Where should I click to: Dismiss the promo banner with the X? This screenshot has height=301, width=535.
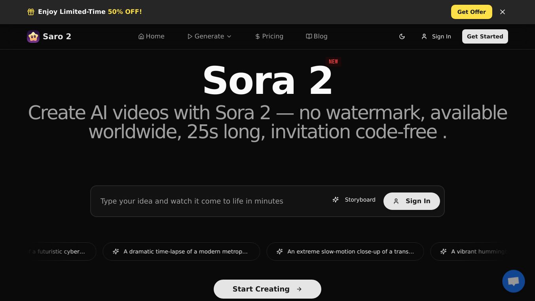pos(503,12)
